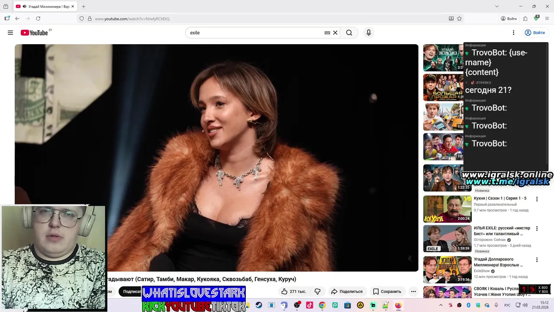Open Google Chrome from the taskbar
Image resolution: width=554 pixels, height=312 pixels.
pyautogui.click(x=322, y=305)
